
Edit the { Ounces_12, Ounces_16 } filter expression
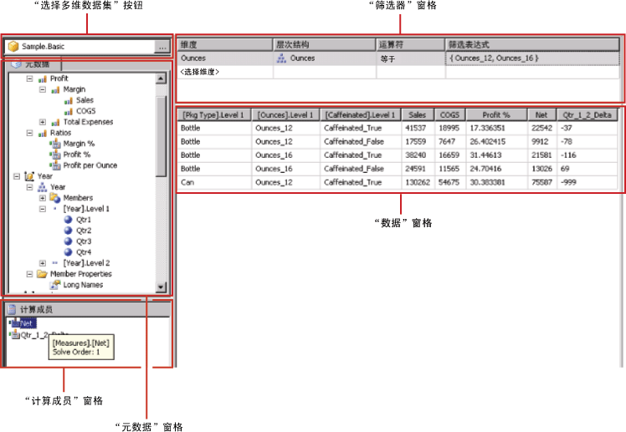tap(532, 58)
